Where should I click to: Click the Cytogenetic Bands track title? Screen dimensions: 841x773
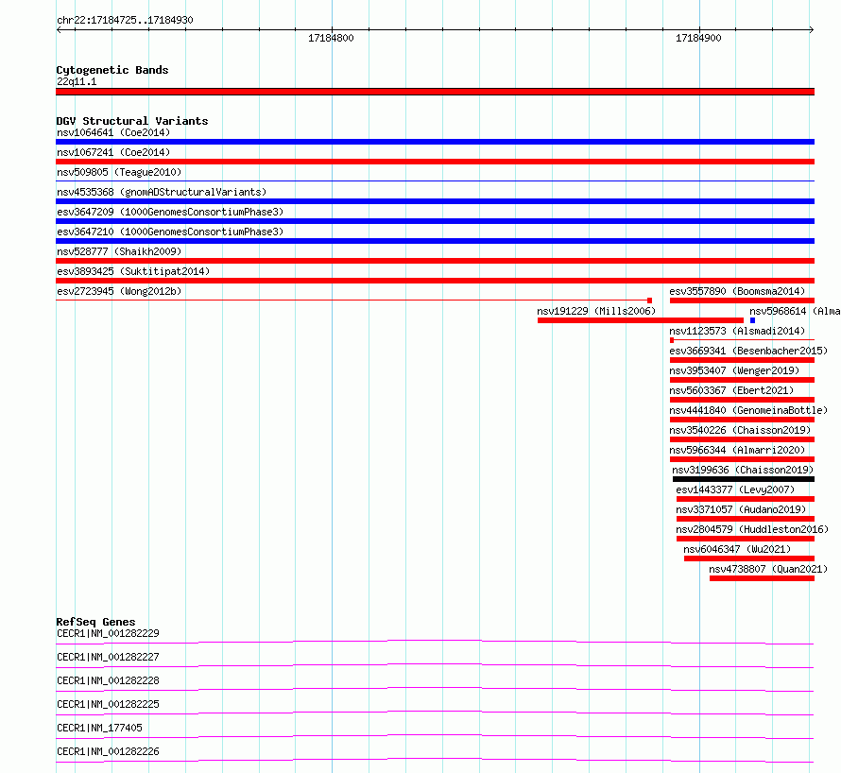click(x=112, y=70)
